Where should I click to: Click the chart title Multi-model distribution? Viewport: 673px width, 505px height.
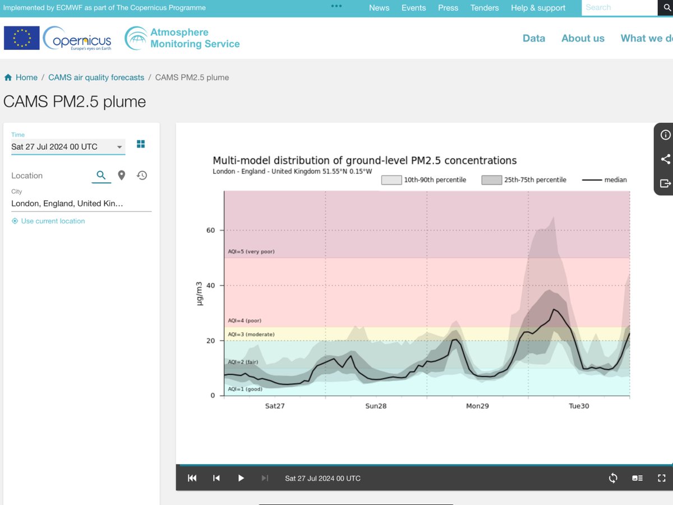pyautogui.click(x=365, y=160)
